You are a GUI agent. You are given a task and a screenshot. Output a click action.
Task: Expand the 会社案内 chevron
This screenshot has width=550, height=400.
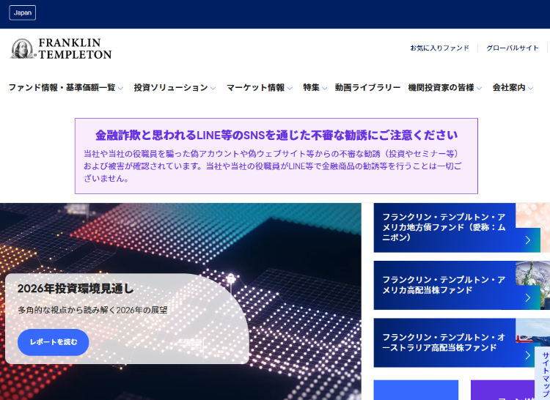point(530,88)
